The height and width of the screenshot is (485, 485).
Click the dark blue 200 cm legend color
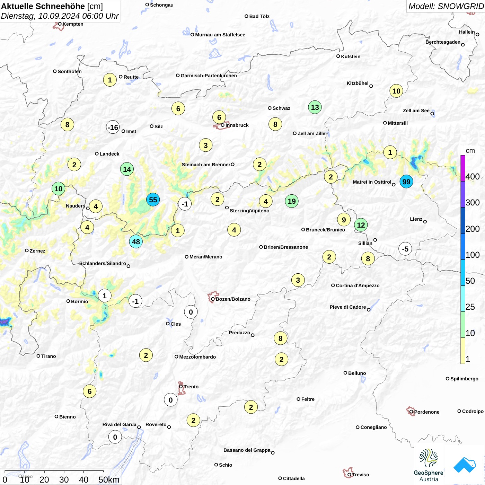click(463, 220)
